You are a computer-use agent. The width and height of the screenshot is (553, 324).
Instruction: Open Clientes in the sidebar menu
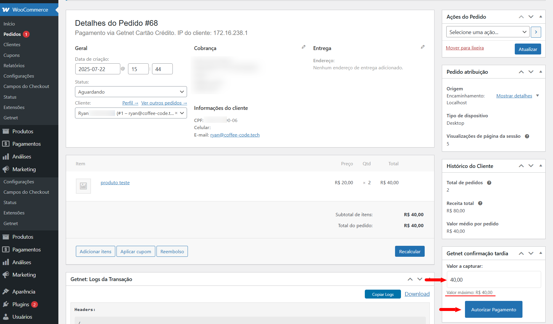(12, 44)
